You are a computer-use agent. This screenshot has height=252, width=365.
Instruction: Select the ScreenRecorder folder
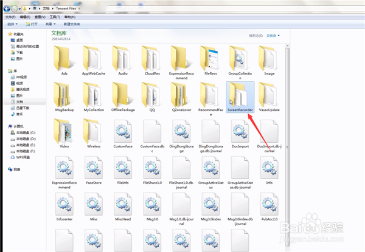240,97
